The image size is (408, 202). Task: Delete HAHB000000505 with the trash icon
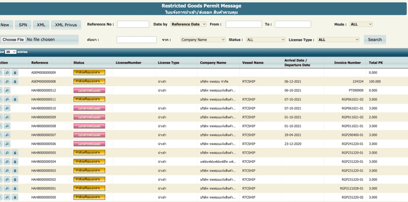(15, 153)
